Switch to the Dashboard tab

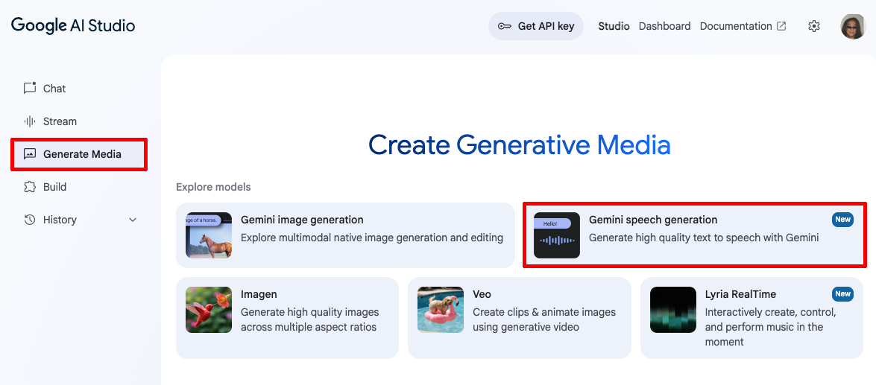(x=665, y=26)
